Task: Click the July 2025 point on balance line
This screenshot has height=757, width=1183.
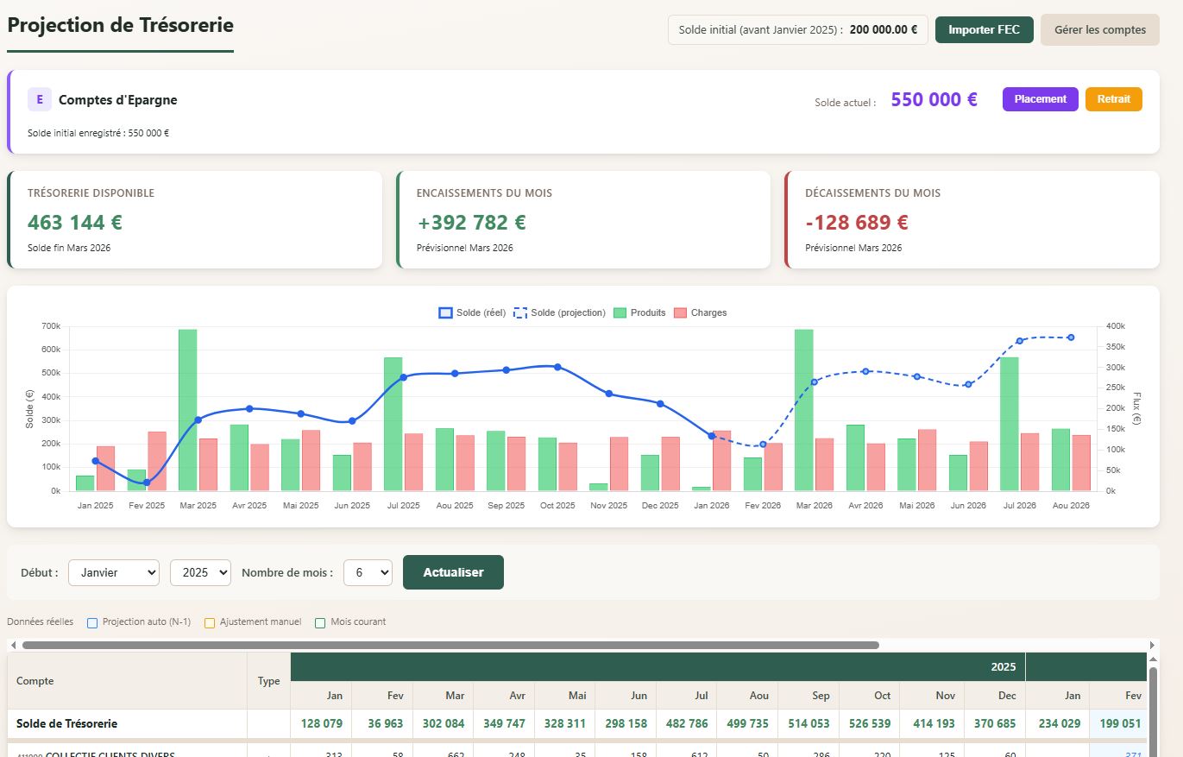Action: pyautogui.click(x=403, y=377)
